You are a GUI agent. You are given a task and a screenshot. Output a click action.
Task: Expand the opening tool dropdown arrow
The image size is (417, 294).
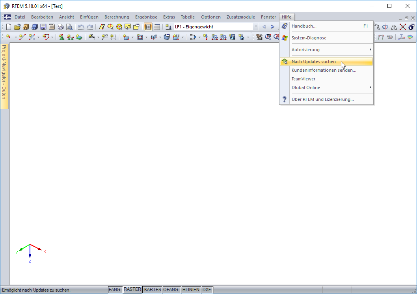(x=146, y=37)
